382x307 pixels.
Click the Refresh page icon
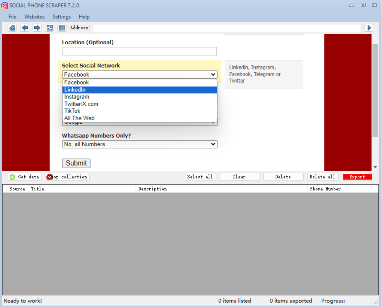pyautogui.click(x=49, y=28)
